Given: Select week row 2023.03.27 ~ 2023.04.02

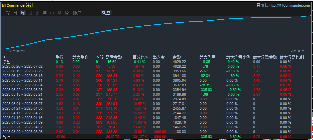Looking at the screenshot, I should (156, 127).
